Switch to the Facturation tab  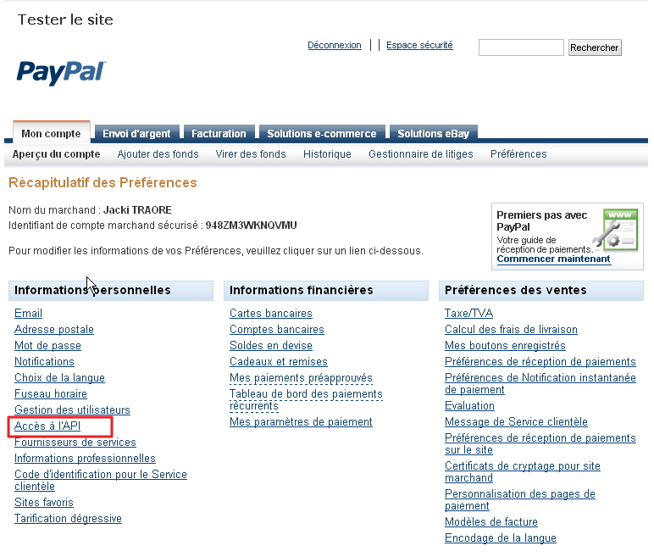click(x=219, y=133)
